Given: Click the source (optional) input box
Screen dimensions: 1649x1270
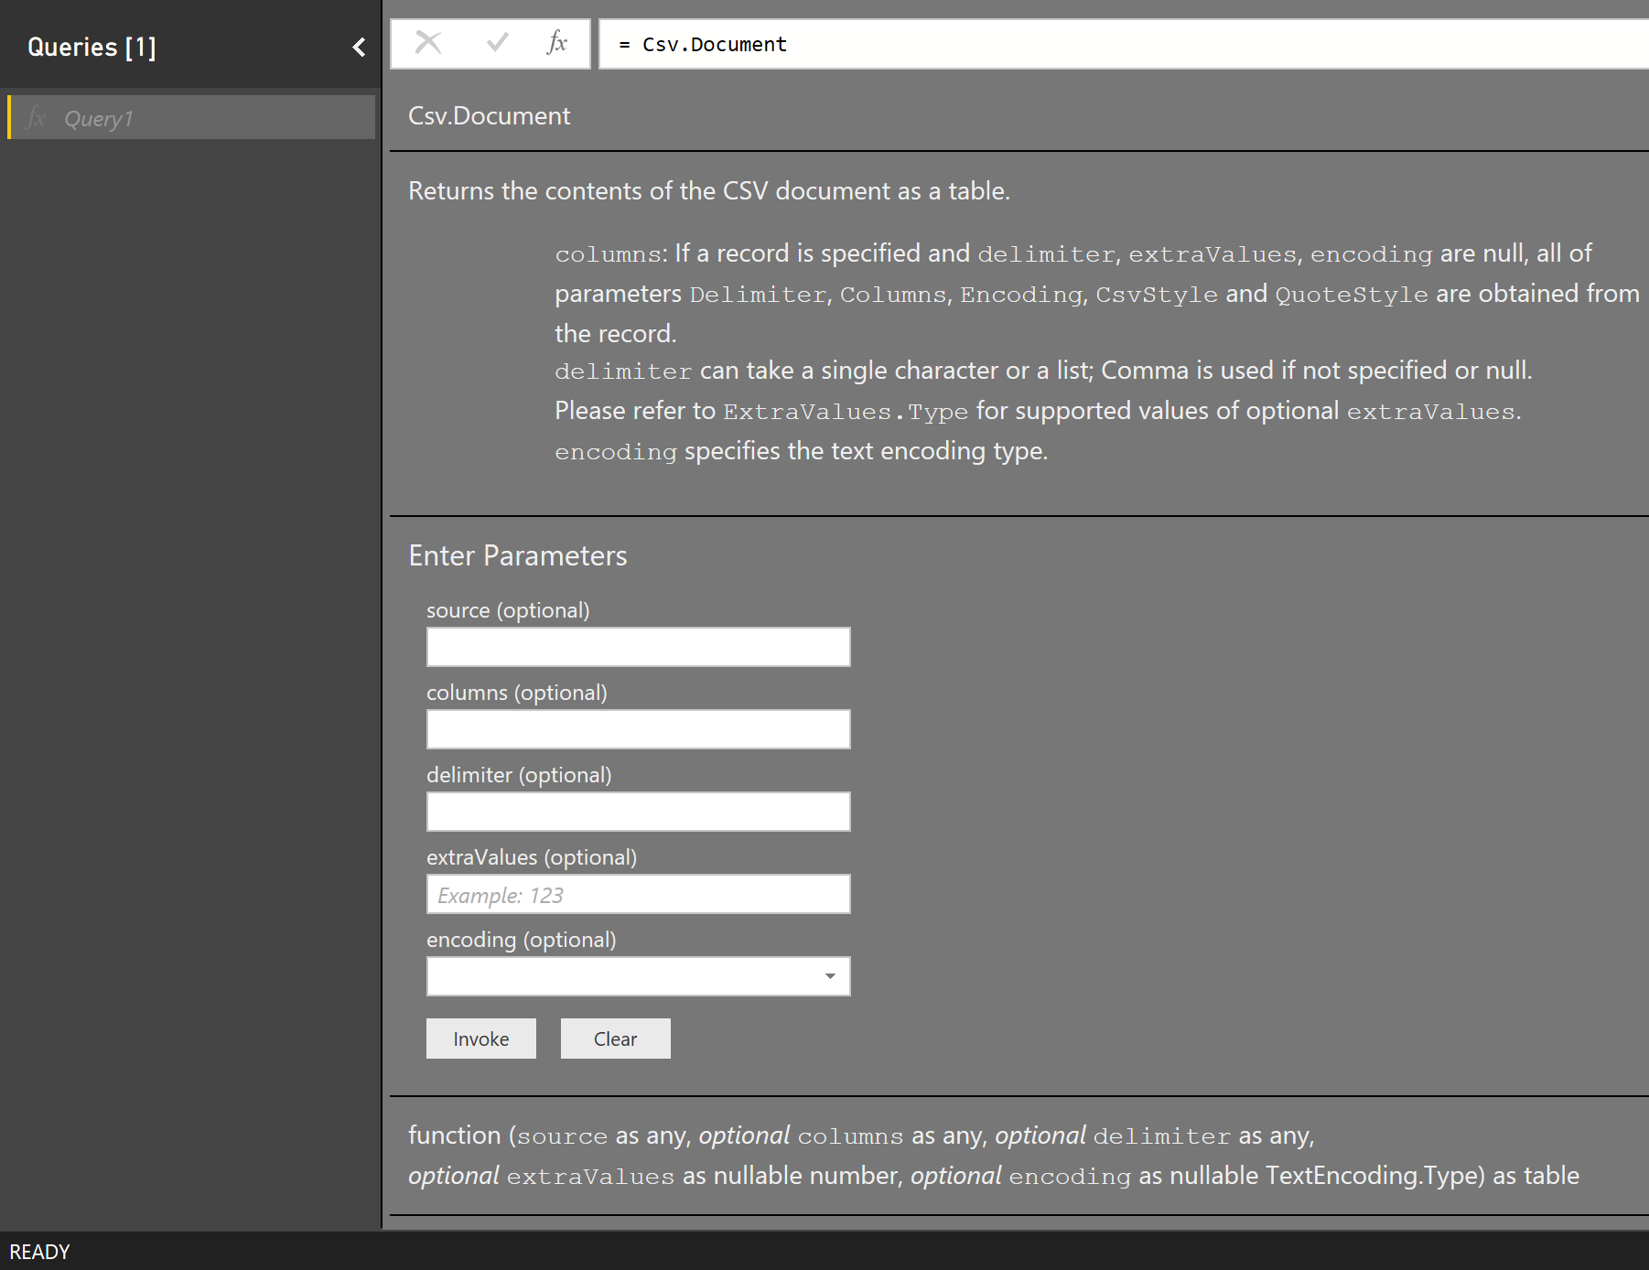Looking at the screenshot, I should click(638, 647).
